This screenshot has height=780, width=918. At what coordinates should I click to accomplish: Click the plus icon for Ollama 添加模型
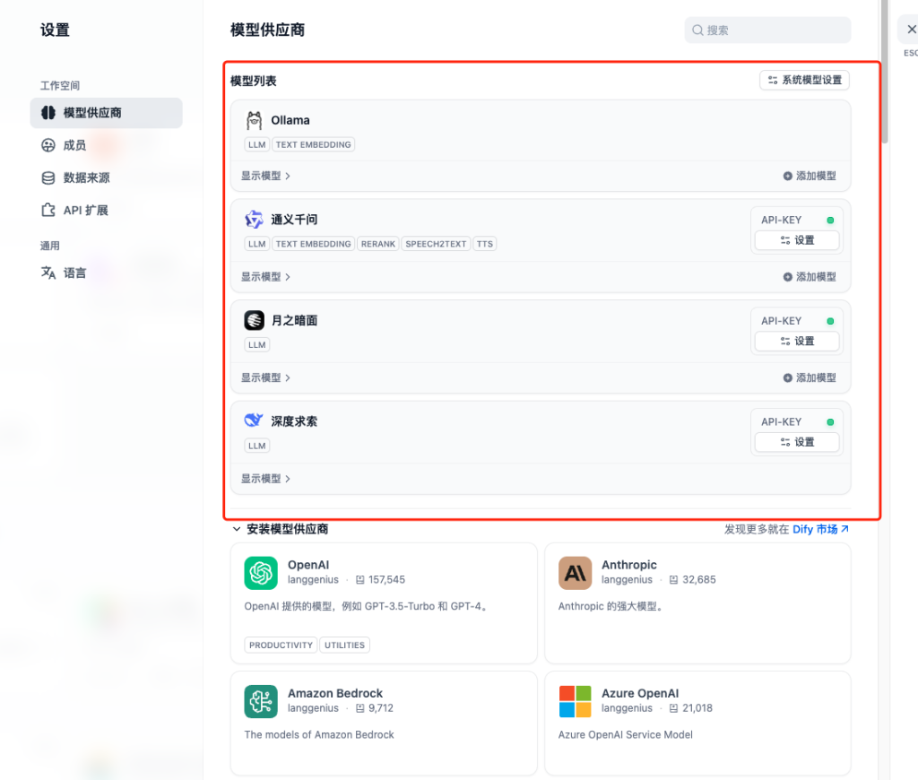pyautogui.click(x=787, y=177)
